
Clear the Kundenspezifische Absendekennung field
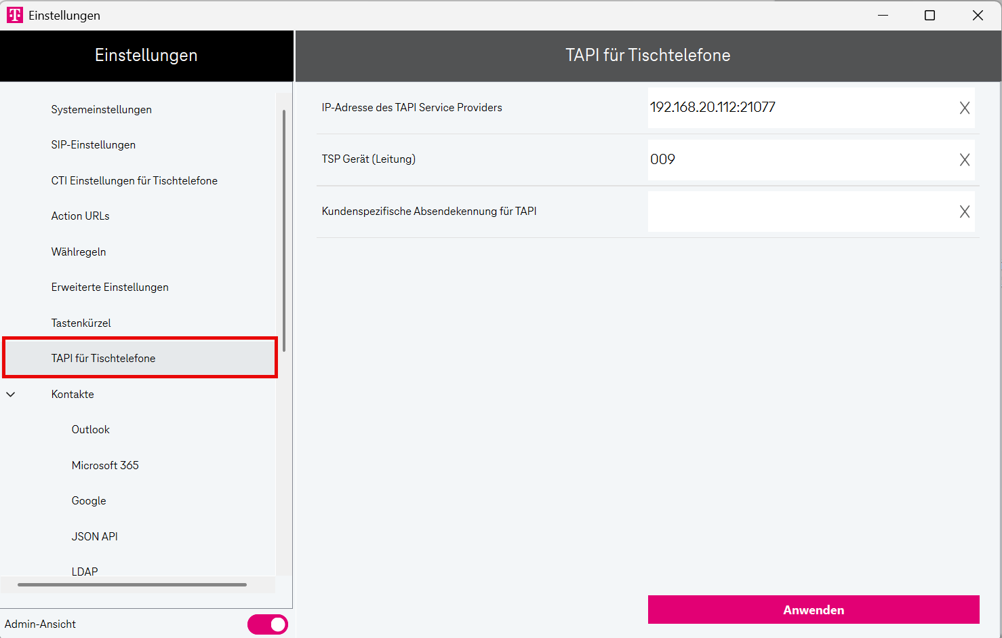click(964, 212)
